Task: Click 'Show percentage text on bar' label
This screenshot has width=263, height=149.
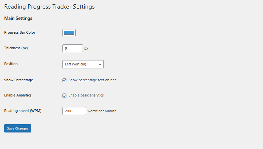Action: click(92, 80)
